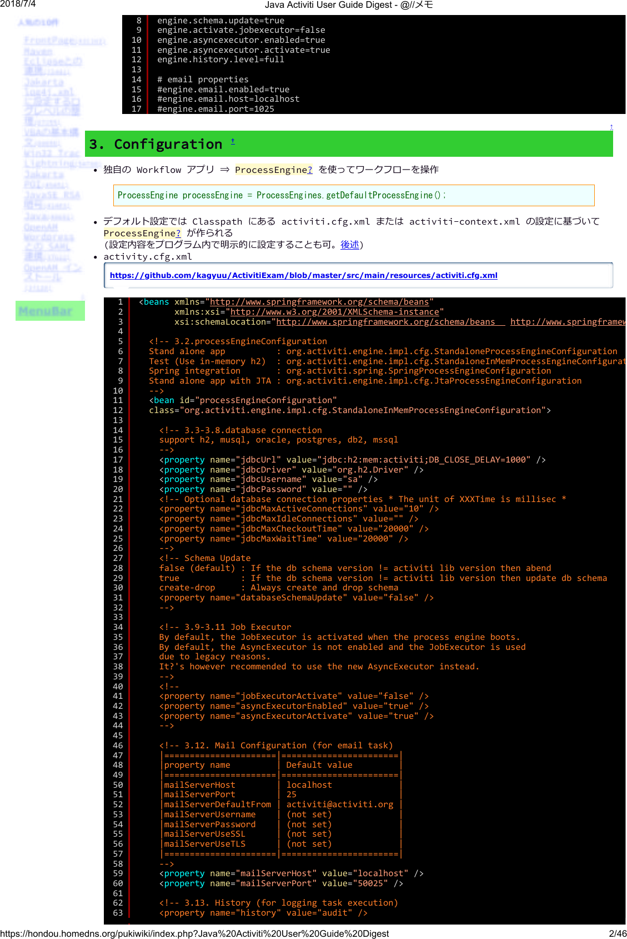
Task: Open Jakarta POI sidebar link
Action: click(x=46, y=179)
